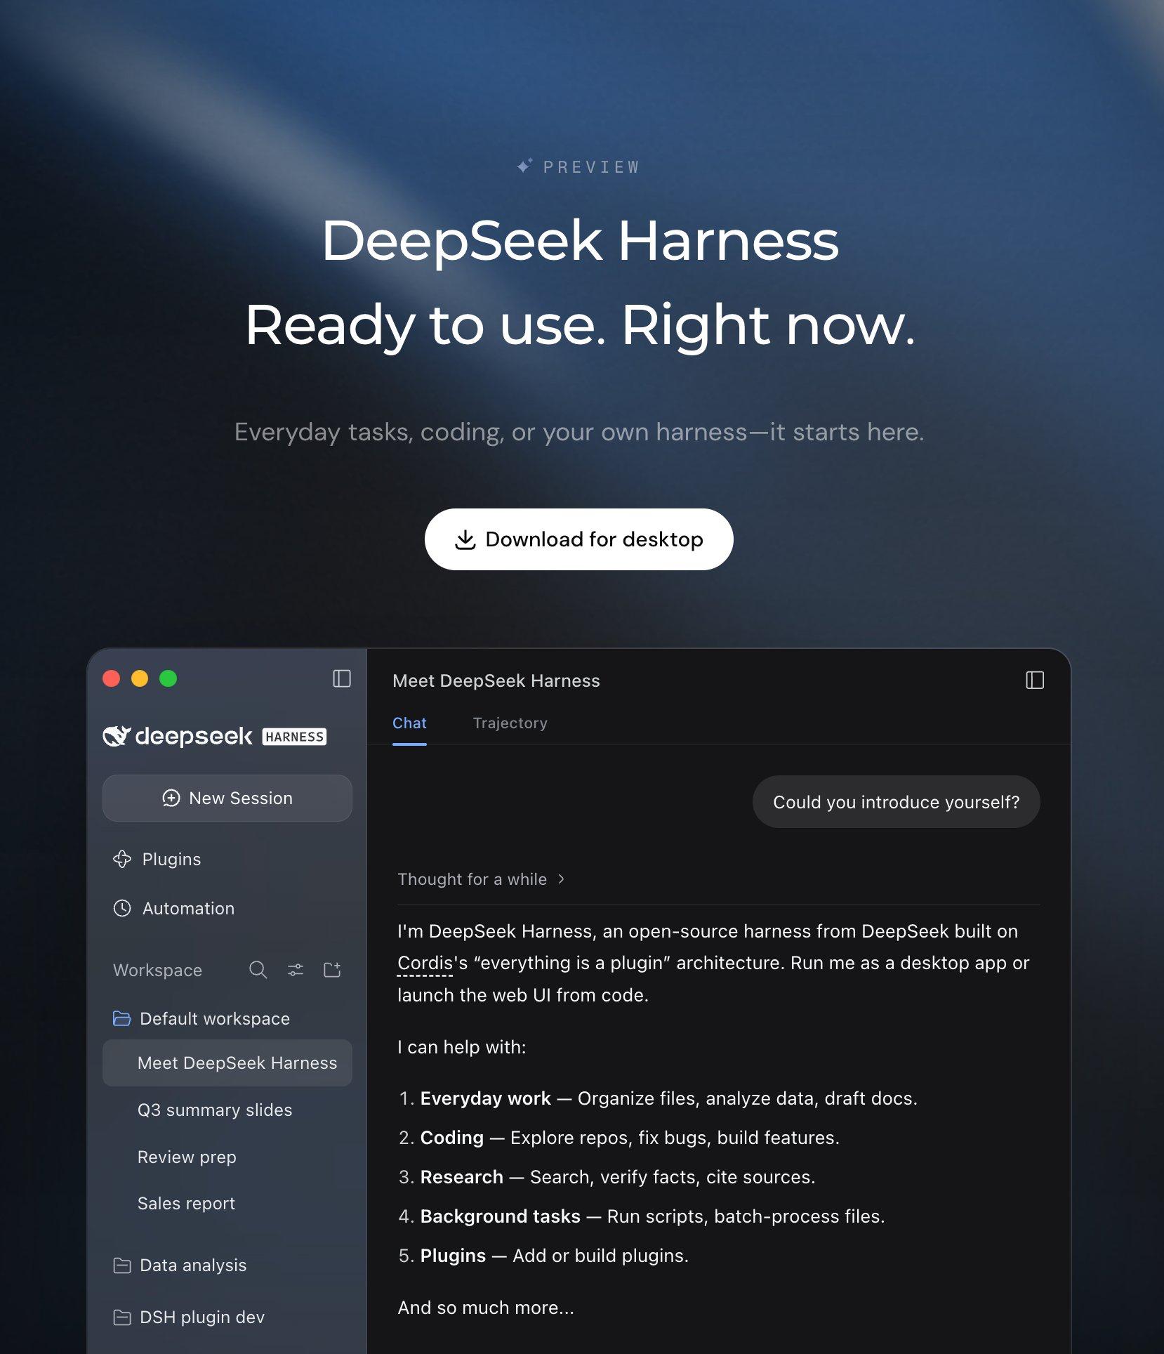Click the sparkle icon beside PREVIEW

click(524, 166)
